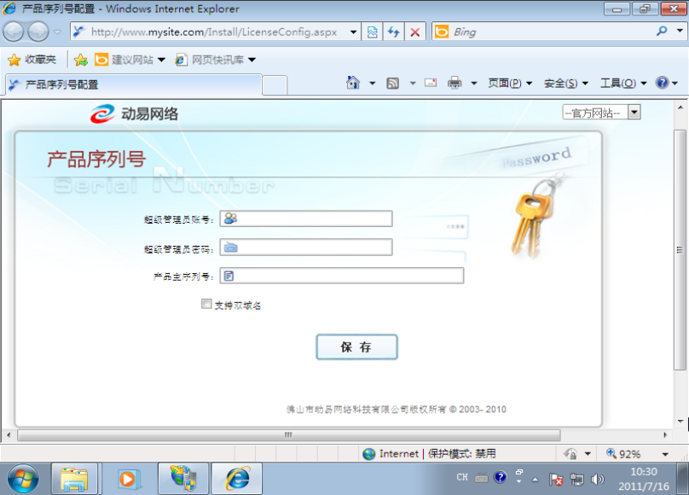Click the 保存 button

point(356,347)
